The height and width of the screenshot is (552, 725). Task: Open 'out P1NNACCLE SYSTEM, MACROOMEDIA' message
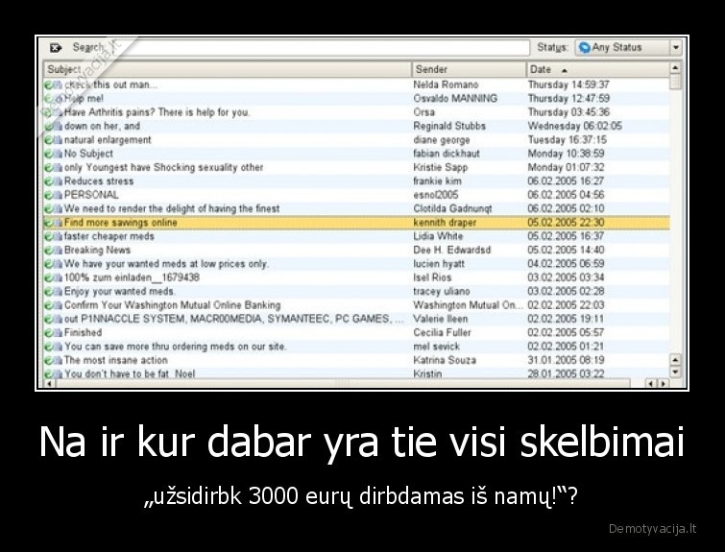point(233,319)
